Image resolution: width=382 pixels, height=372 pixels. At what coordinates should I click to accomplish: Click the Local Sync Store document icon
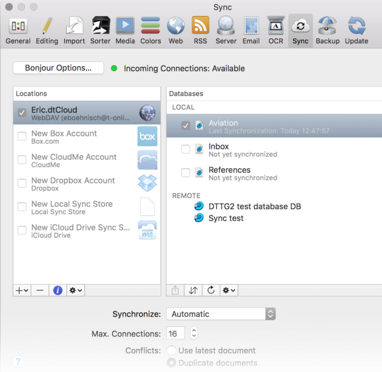tap(147, 207)
